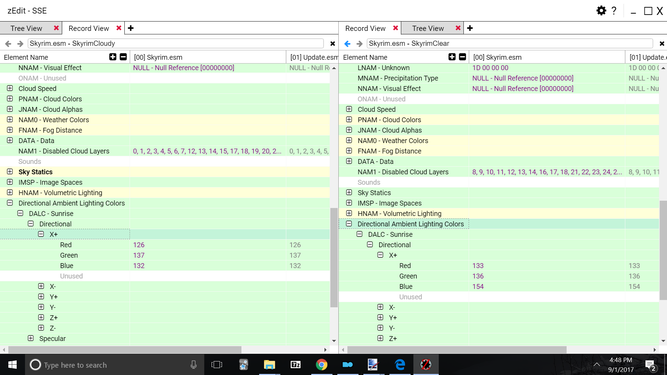Select right pane Record View tab

[365, 28]
